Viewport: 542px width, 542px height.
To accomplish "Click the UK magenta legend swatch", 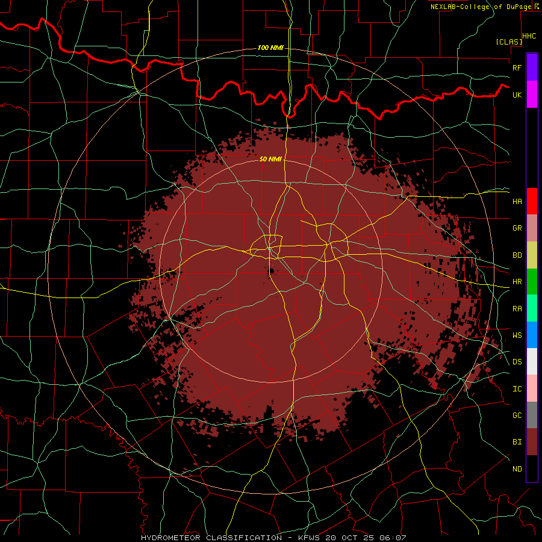I will click(x=532, y=95).
